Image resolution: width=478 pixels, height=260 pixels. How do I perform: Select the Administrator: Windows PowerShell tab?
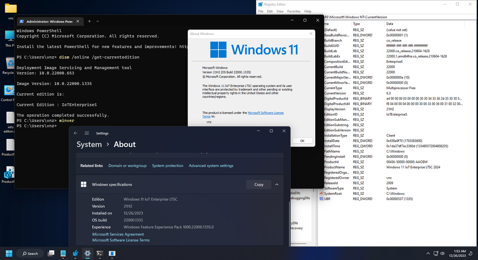click(49, 21)
